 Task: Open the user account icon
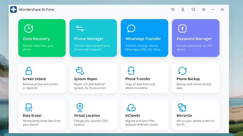tap(183, 10)
